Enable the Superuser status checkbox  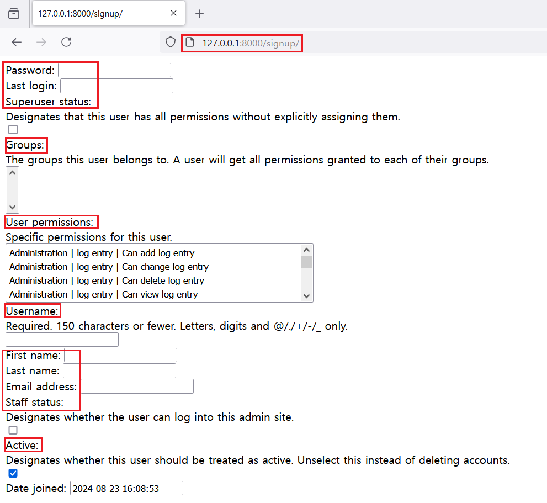13,130
